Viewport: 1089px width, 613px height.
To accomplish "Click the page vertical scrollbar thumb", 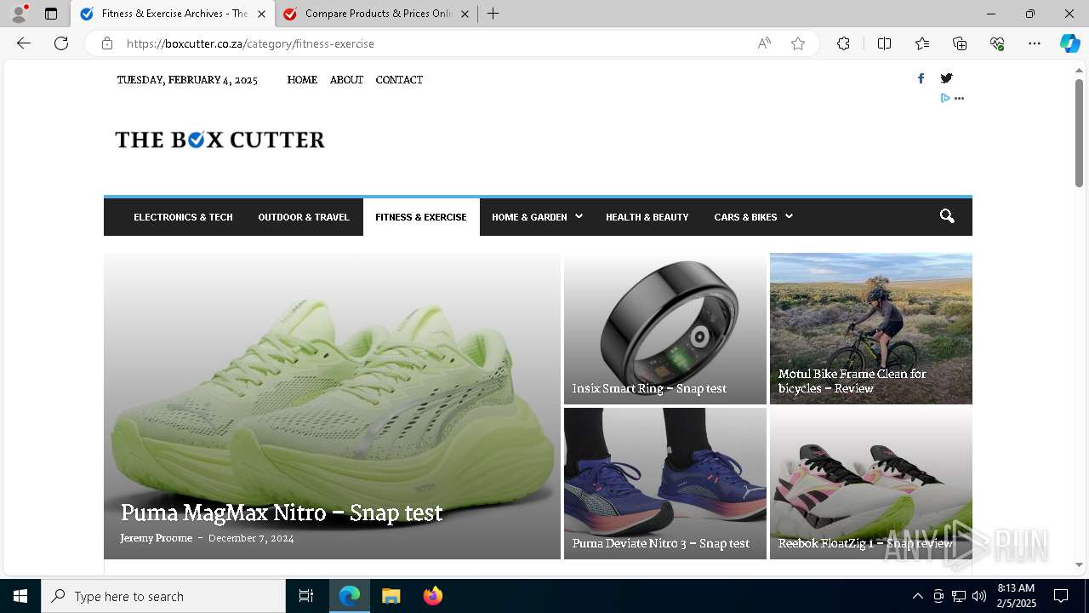I will [1079, 132].
